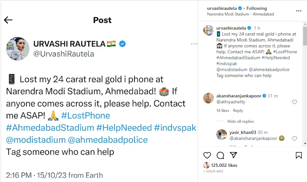307x182 pixels.
Task: Click the blue verified badge beside URVASHI RAUTELA
Action: coord(122,43)
